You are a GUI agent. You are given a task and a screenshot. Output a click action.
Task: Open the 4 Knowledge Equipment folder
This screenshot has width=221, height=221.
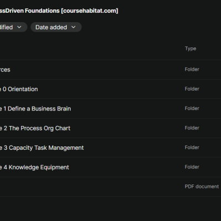pos(34,167)
